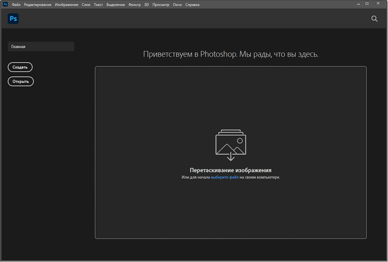Click the Создать button
This screenshot has height=262, width=388.
pos(20,67)
